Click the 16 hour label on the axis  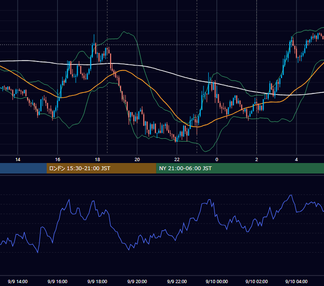[x=58, y=160]
